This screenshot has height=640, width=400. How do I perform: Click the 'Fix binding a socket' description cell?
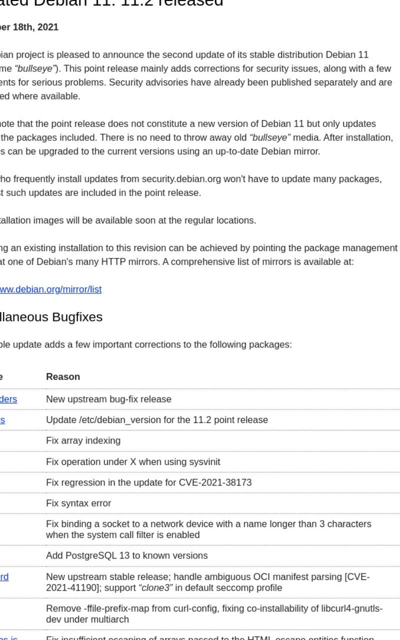click(x=208, y=529)
